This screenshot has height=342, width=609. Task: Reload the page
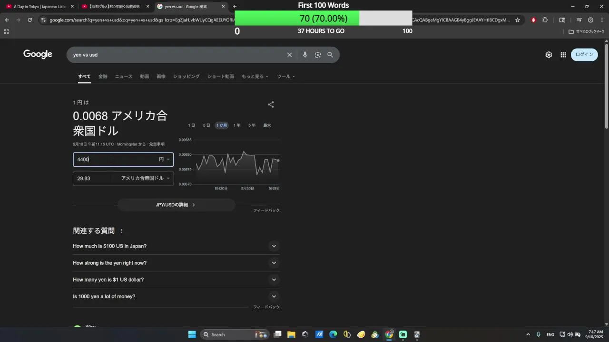[29, 20]
